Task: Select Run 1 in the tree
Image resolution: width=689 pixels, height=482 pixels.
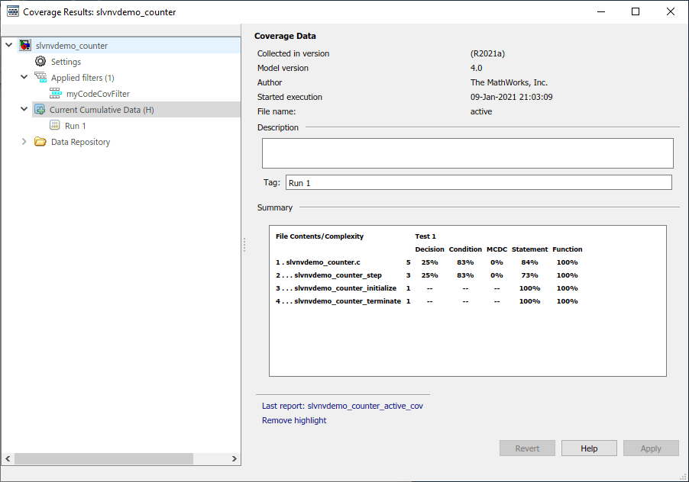Action: click(x=76, y=126)
